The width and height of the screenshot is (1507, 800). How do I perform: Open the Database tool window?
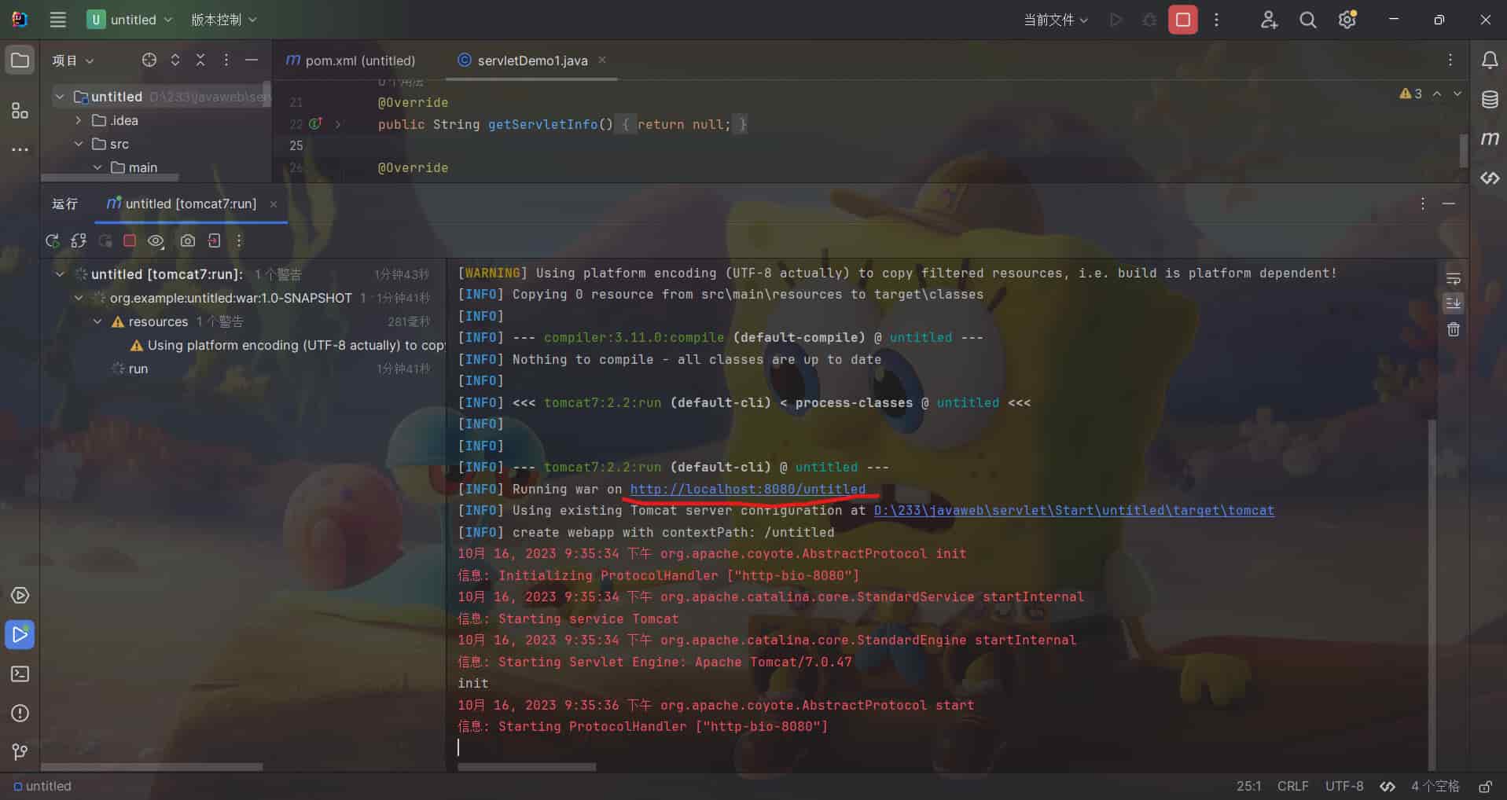tap(1489, 100)
